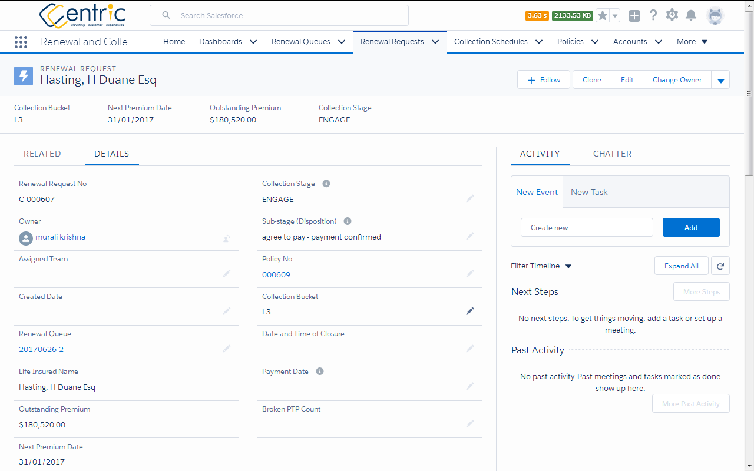Screen dimensions: 754x471
Task: Expand the Filter Timeline dropdown
Action: 568,266
